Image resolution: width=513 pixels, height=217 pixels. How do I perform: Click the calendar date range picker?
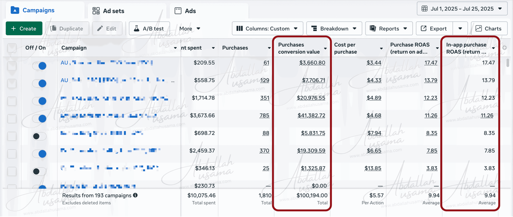click(x=462, y=9)
